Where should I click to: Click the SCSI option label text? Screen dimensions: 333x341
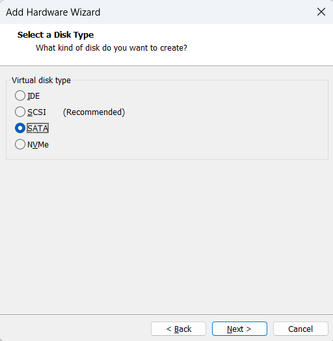(x=36, y=112)
